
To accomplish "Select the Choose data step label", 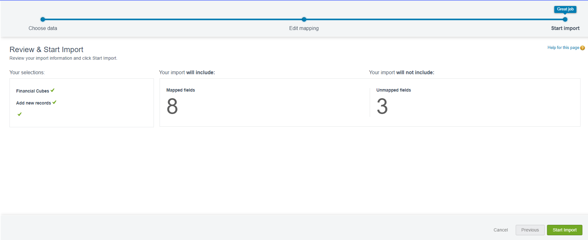I will [43, 28].
